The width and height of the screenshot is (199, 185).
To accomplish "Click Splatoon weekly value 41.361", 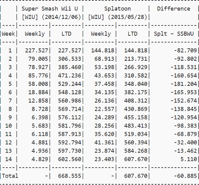I will (x=104, y=142).
